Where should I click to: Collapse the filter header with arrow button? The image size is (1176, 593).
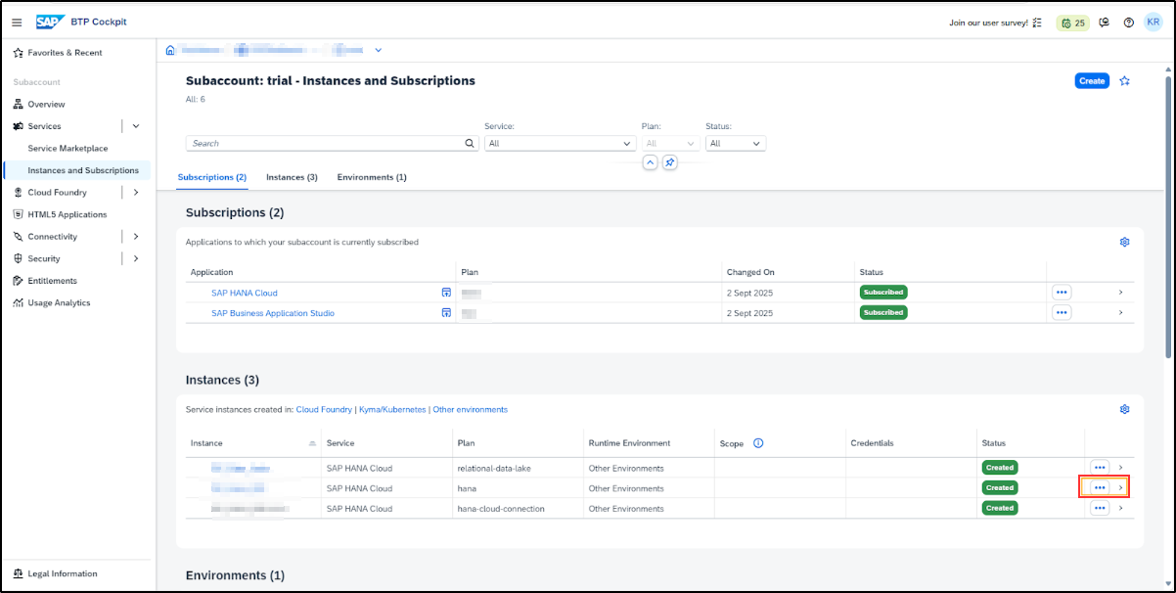[x=650, y=162]
